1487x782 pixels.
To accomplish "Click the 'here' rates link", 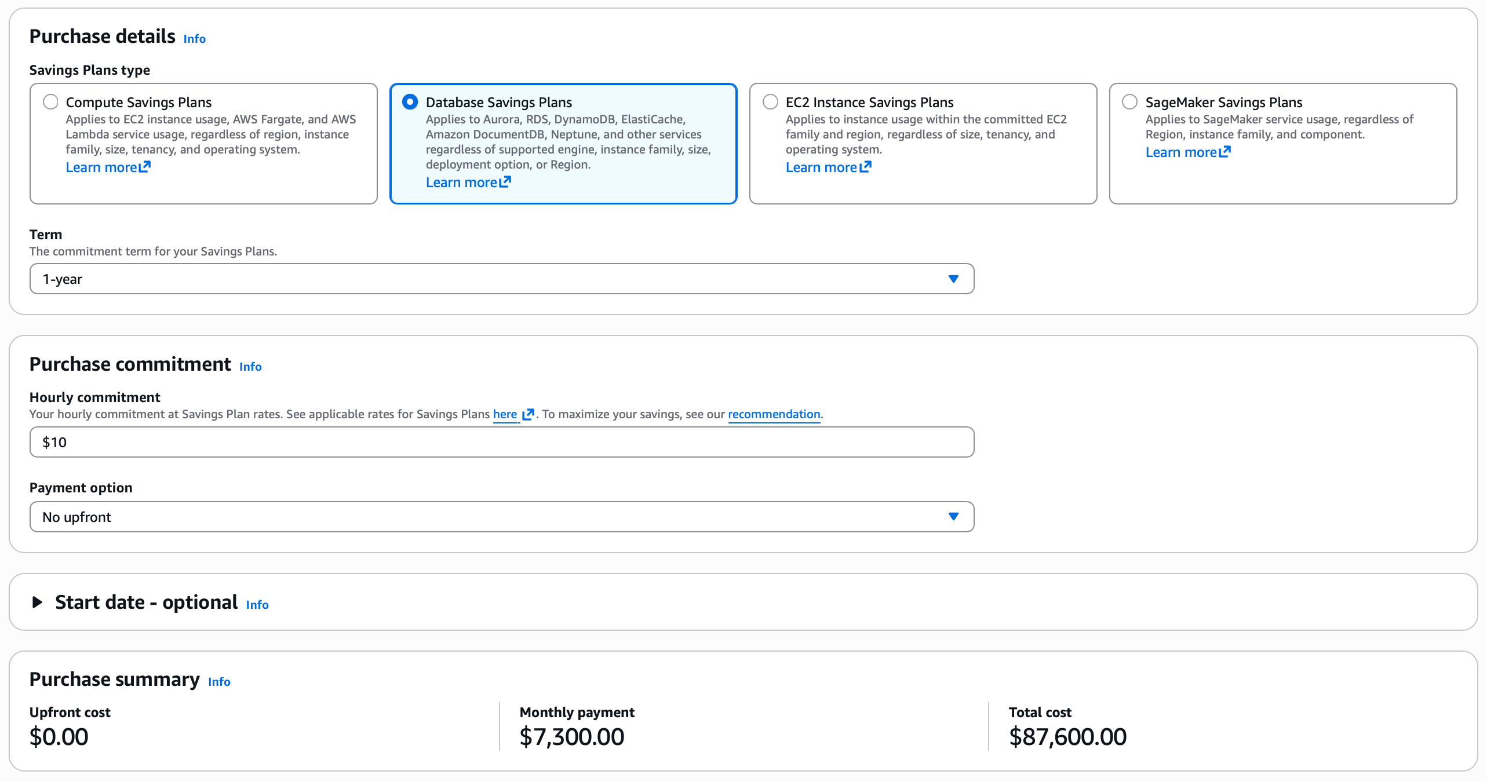I will click(505, 414).
